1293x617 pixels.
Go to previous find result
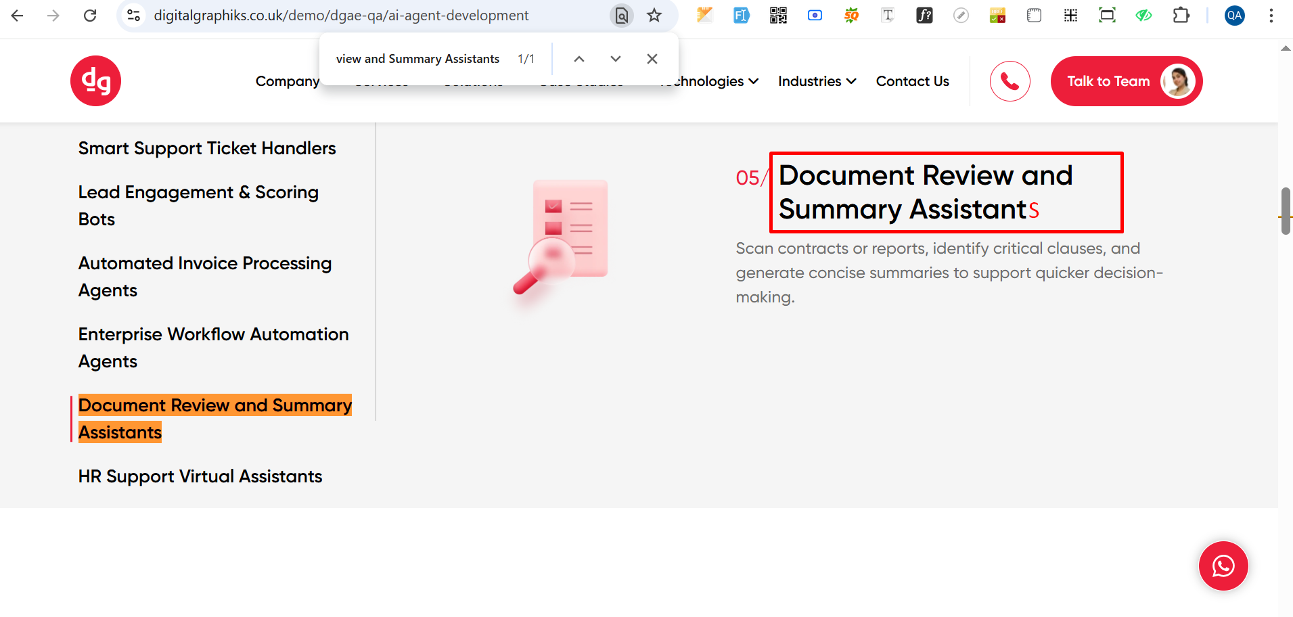point(579,59)
